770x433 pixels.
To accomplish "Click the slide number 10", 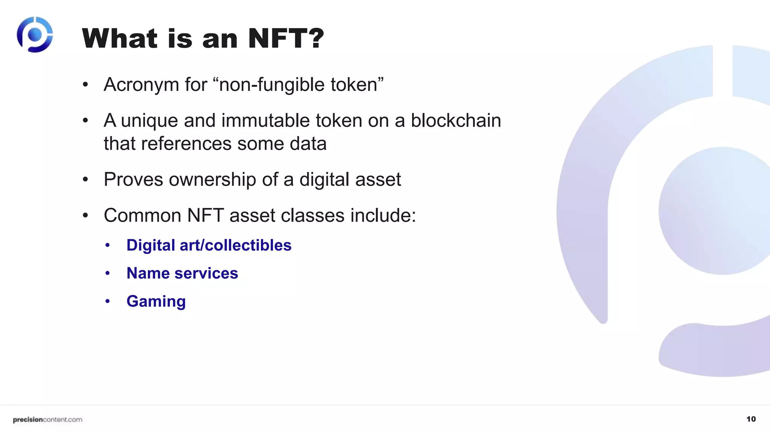I will pos(751,419).
